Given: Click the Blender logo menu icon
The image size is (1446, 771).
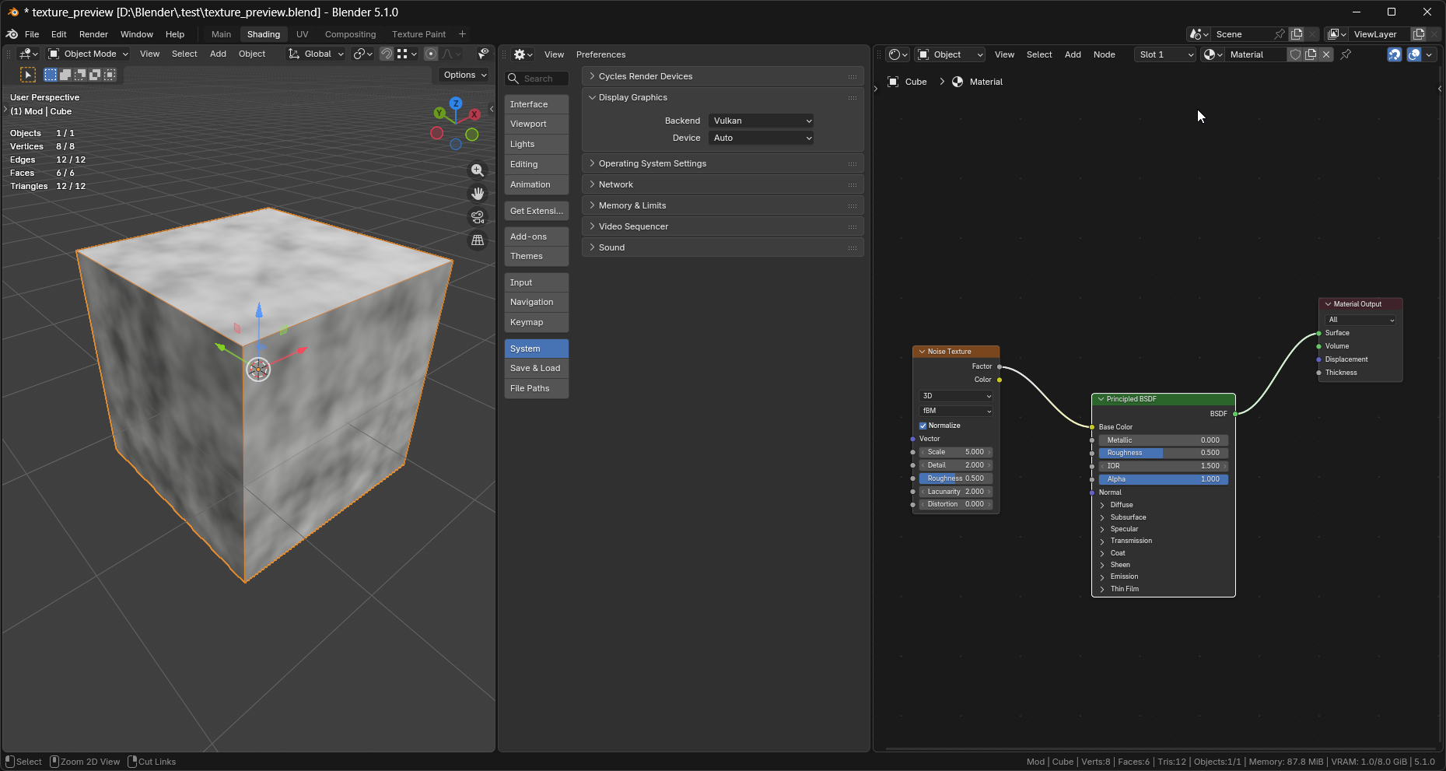Looking at the screenshot, I should (x=12, y=34).
